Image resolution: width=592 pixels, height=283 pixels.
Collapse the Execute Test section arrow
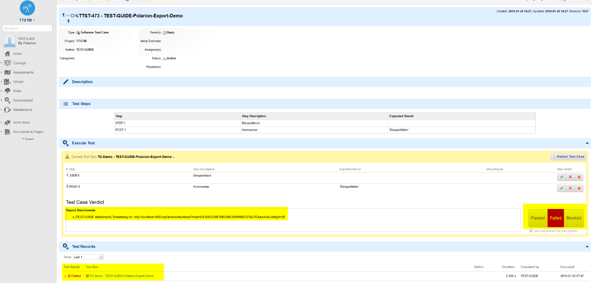pyautogui.click(x=587, y=143)
